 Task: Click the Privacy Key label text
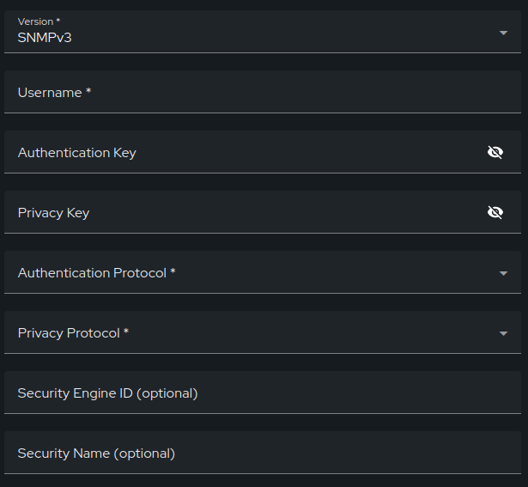tap(53, 213)
